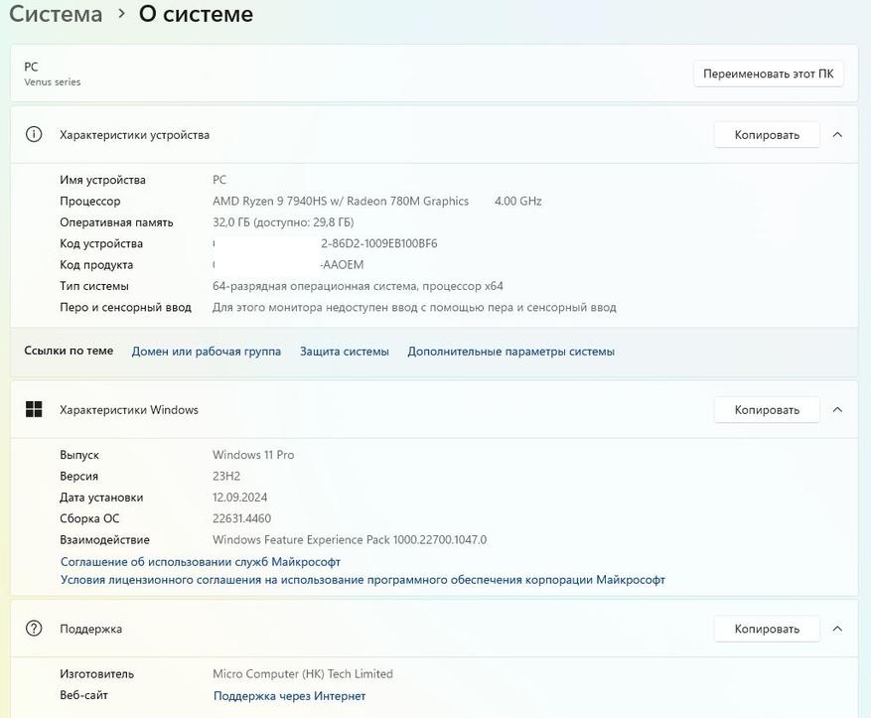Copy Windows specifications with Копировать
The width and height of the screenshot is (871, 718).
pyautogui.click(x=766, y=409)
